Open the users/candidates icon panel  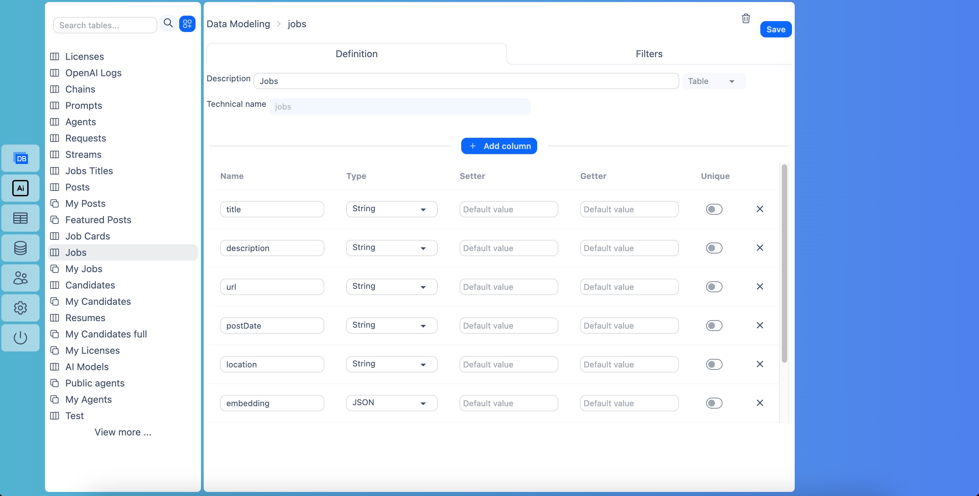click(x=20, y=278)
